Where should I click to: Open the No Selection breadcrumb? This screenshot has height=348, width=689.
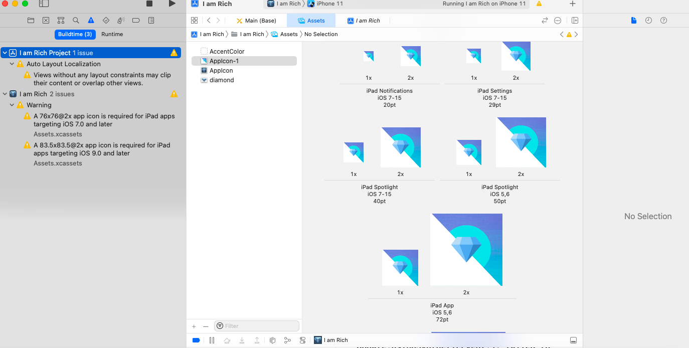coord(321,34)
